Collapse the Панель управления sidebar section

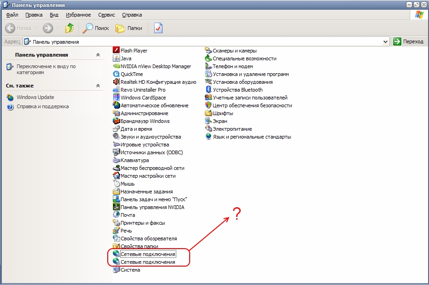coord(98,55)
